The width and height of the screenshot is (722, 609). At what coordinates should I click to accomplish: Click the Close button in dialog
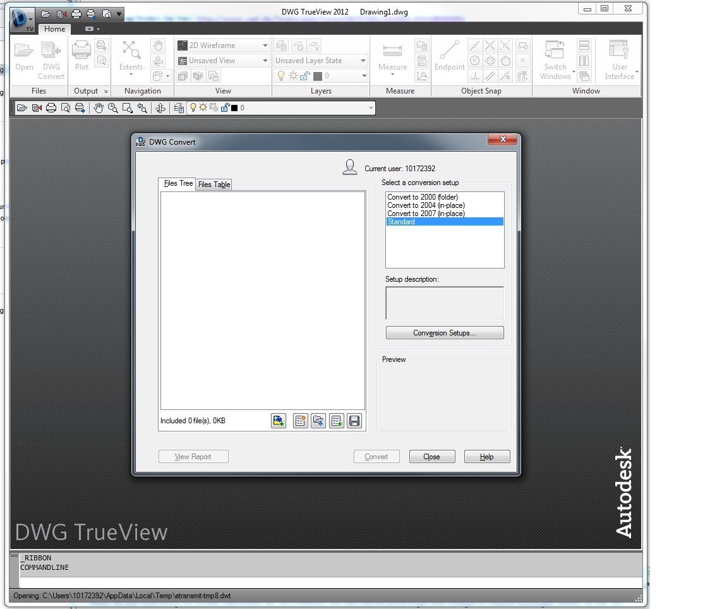point(431,457)
